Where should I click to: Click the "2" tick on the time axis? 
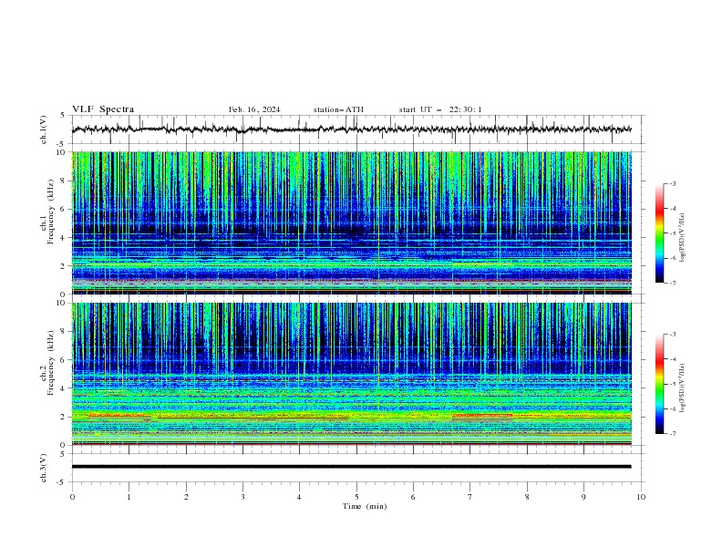[186, 497]
